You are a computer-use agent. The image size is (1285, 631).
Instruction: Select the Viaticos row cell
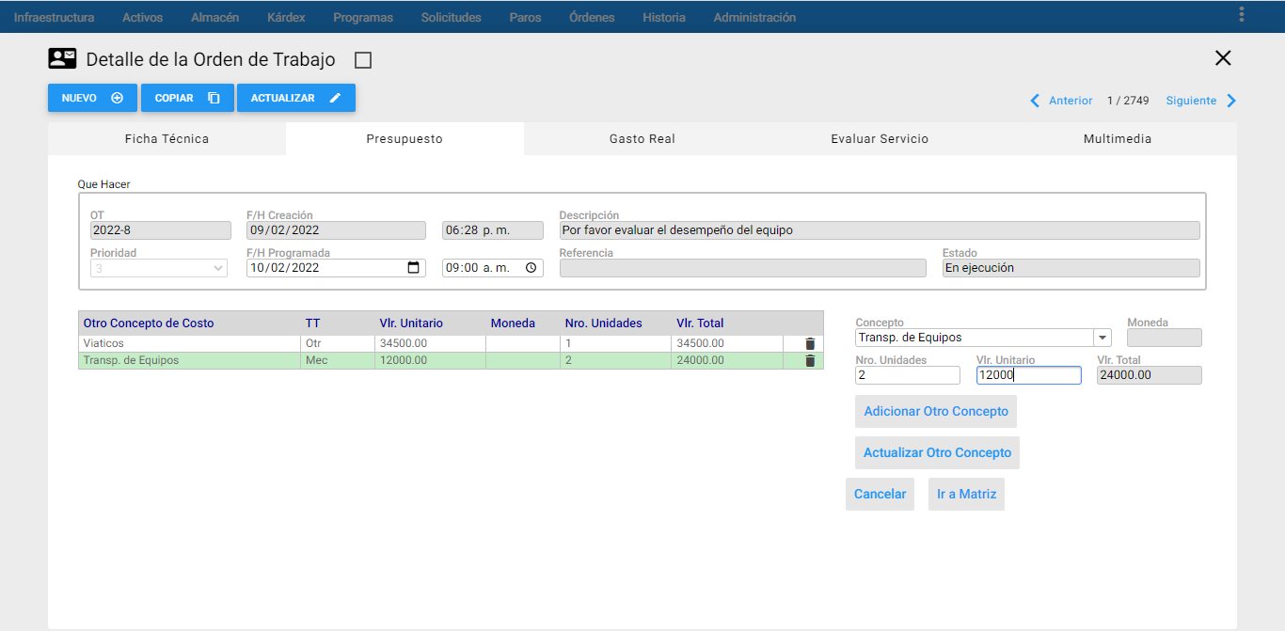(189, 344)
